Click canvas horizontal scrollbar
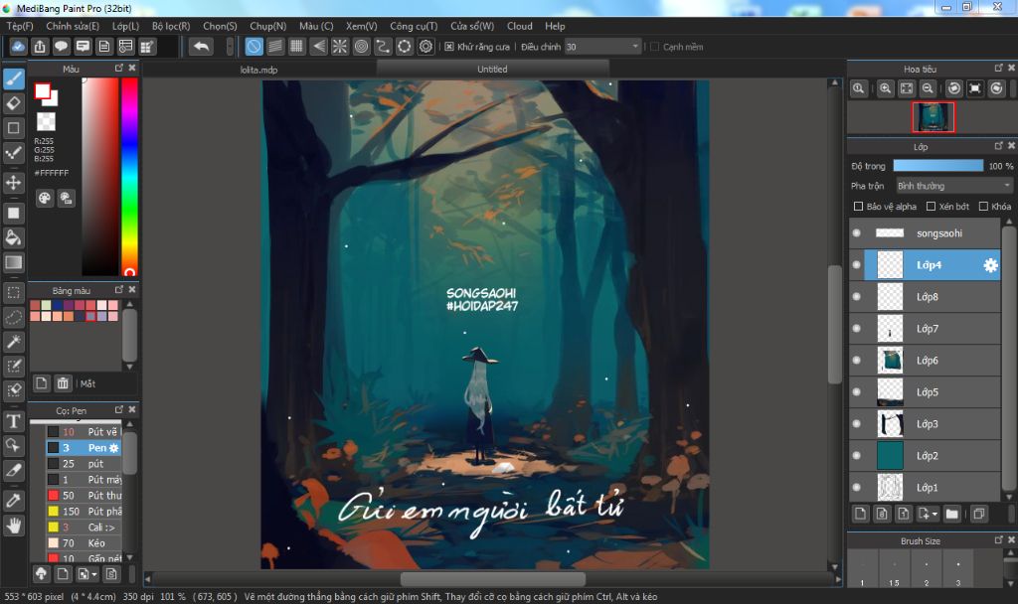The height and width of the screenshot is (604, 1018). (x=492, y=579)
